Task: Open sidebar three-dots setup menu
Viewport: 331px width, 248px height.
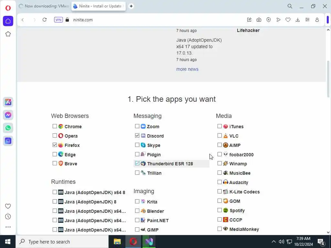Action: coord(8,227)
